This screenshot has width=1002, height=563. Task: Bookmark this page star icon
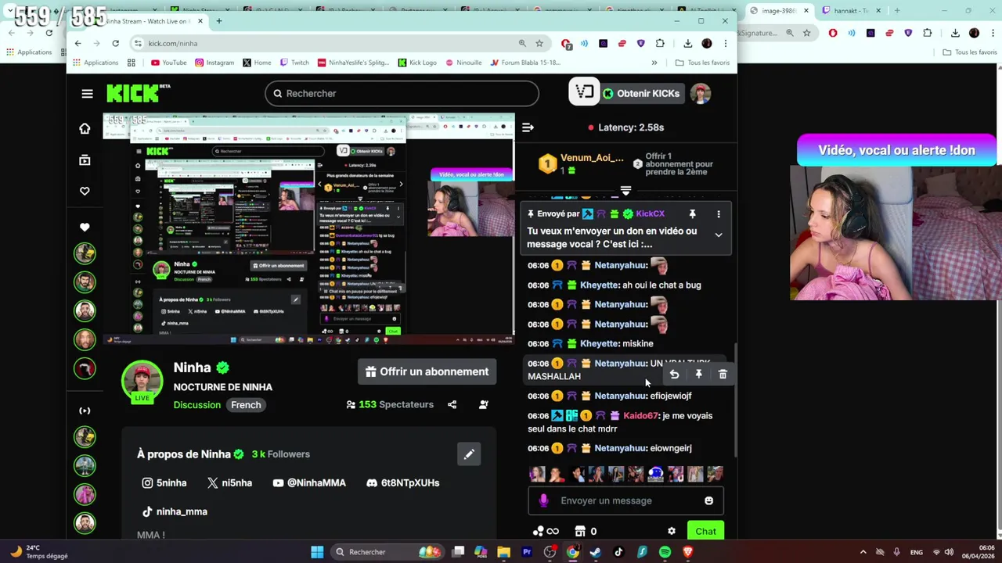[539, 43]
